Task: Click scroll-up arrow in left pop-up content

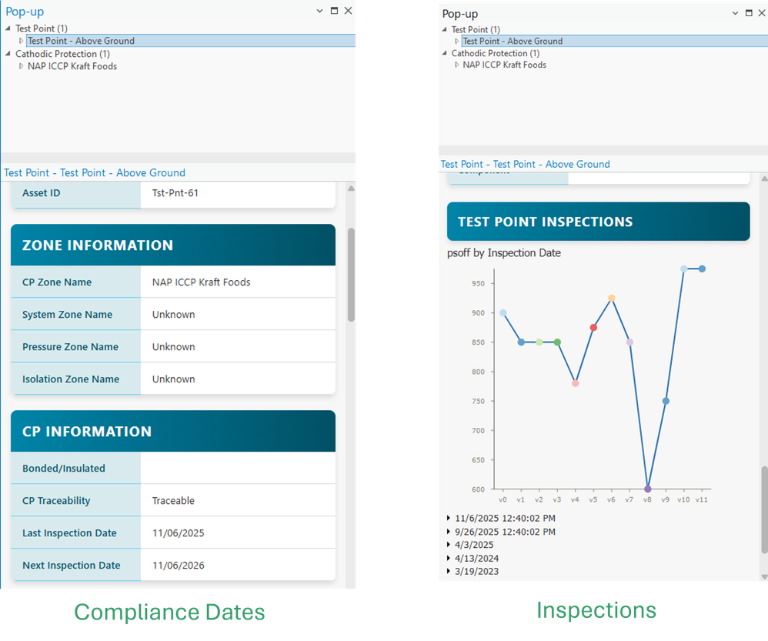Action: click(351, 189)
